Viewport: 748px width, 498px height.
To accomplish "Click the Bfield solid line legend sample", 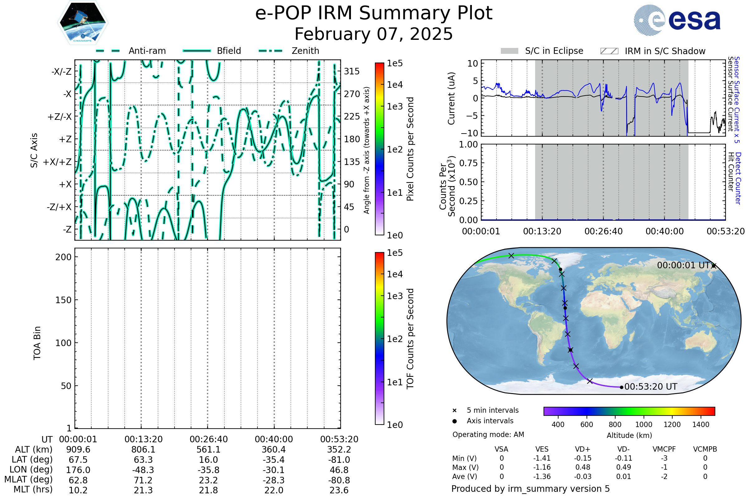I will pyautogui.click(x=197, y=51).
